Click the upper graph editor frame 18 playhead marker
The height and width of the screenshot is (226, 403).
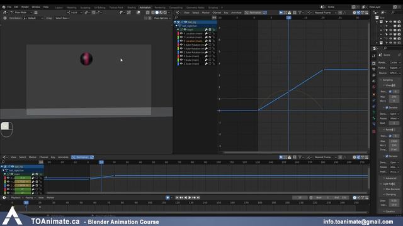coord(288,18)
